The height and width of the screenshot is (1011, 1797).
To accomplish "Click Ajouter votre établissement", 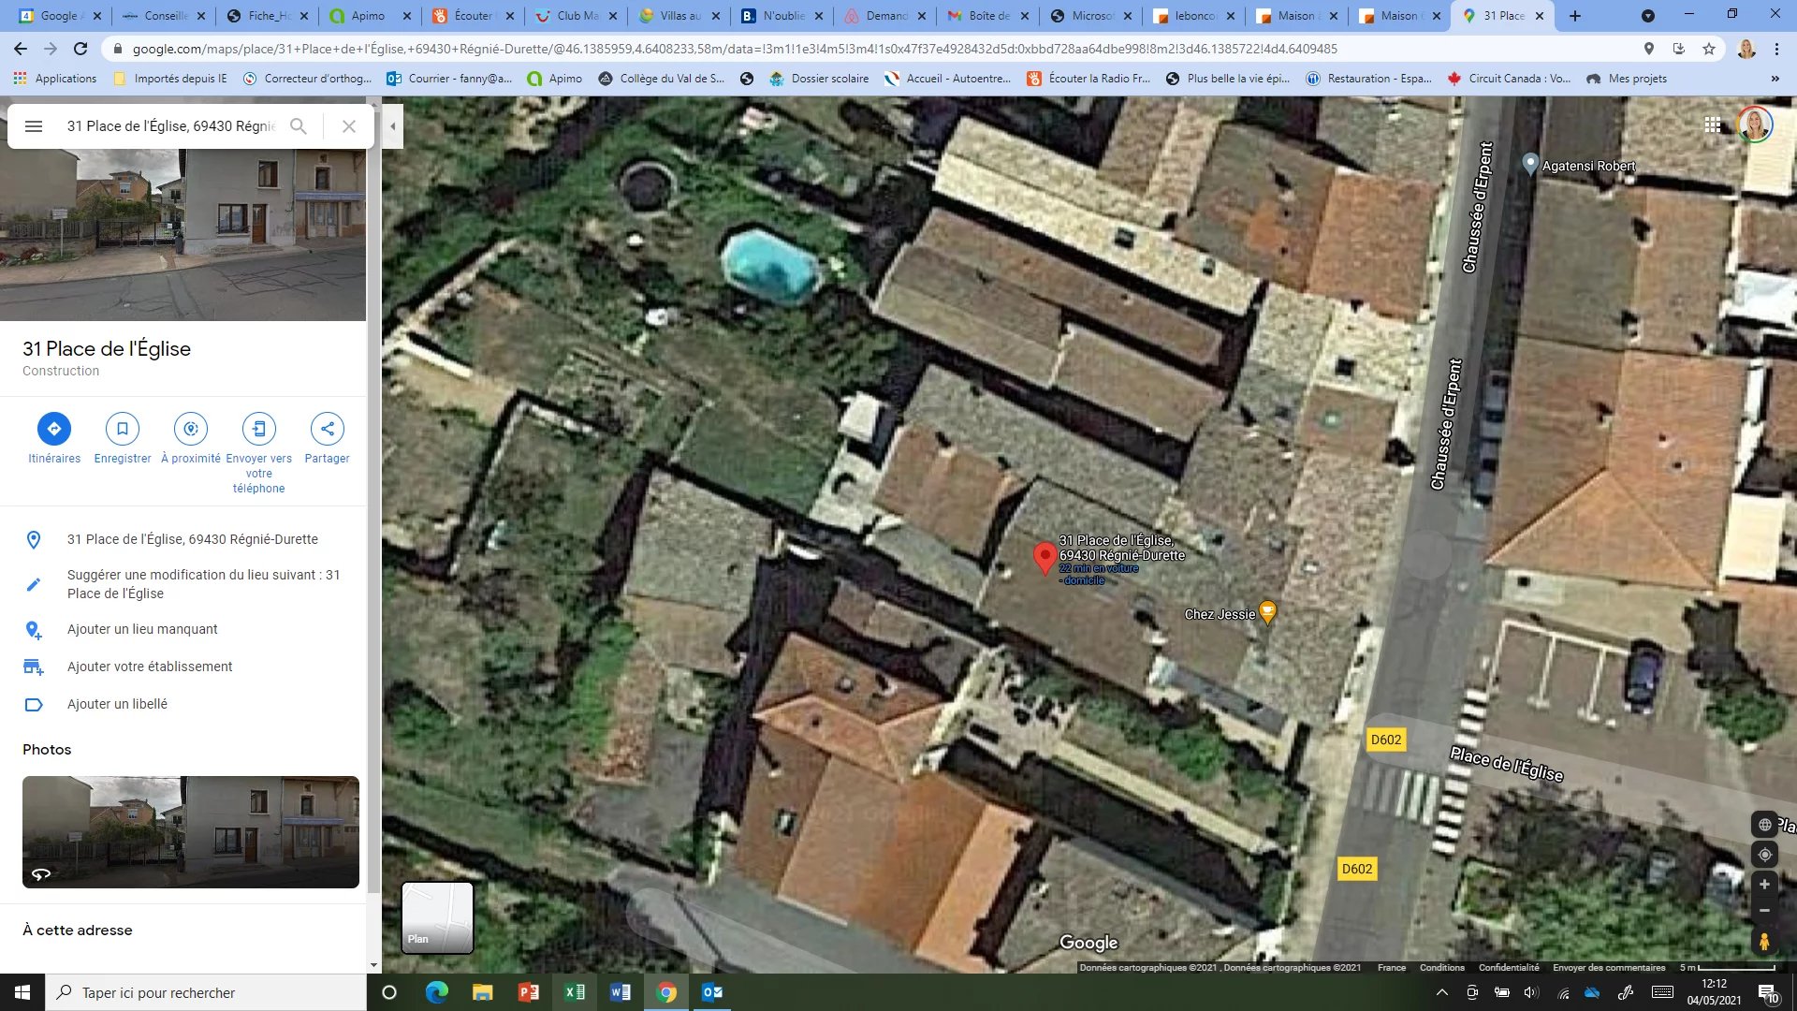I will [x=183, y=667].
